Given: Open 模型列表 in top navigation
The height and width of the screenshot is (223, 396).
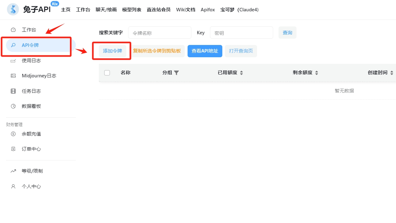Looking at the screenshot, I should pos(132,10).
